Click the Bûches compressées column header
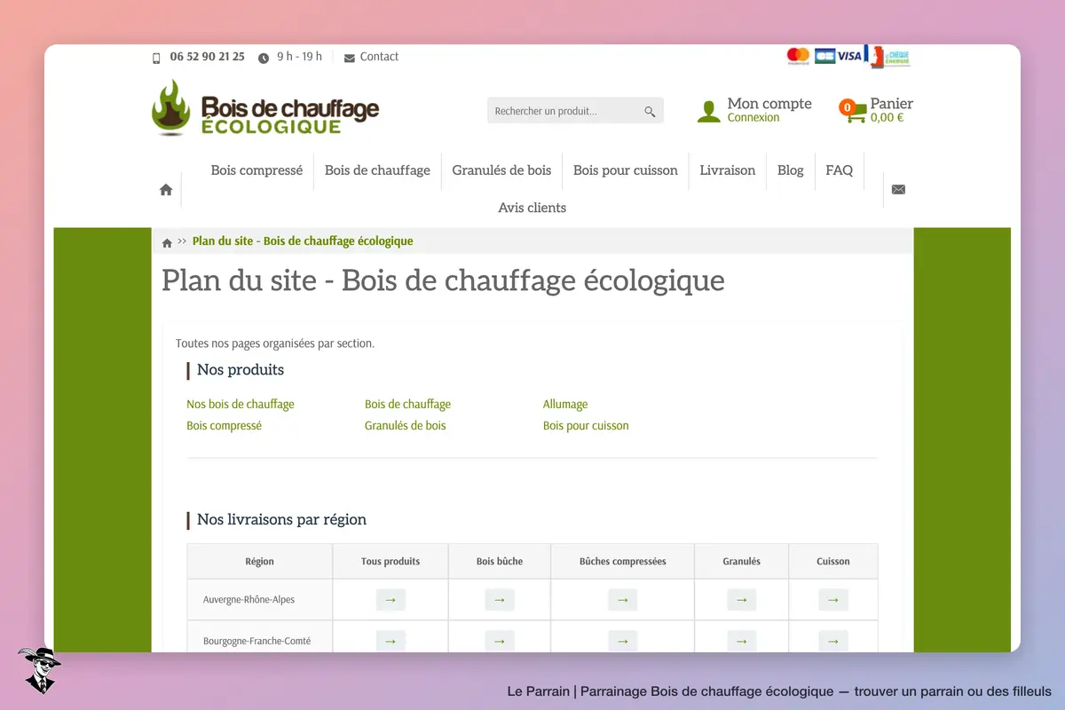The width and height of the screenshot is (1065, 710). click(x=622, y=562)
